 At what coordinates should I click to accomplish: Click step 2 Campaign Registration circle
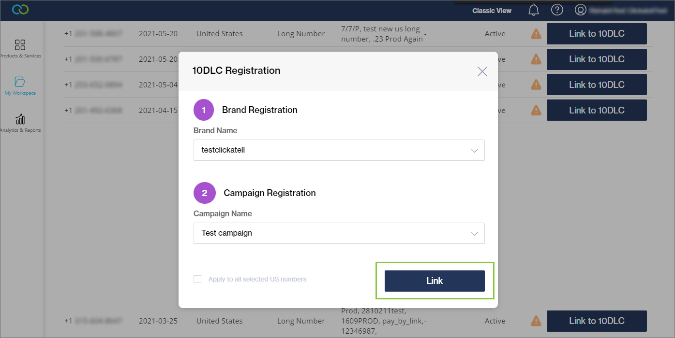tap(204, 193)
